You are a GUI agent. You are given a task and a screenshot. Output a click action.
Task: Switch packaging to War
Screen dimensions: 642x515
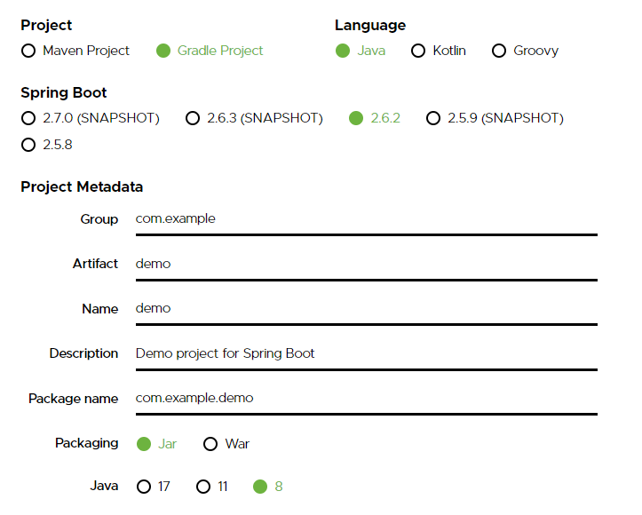[x=211, y=444]
